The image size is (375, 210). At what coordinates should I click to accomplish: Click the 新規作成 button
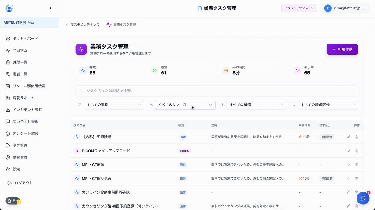coord(342,49)
